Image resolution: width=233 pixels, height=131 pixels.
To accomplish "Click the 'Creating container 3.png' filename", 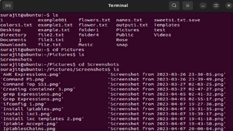I will coord(38,89).
